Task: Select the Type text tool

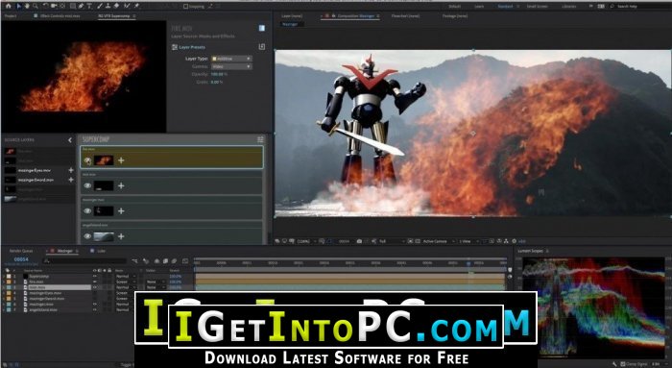Action: pyautogui.click(x=89, y=6)
